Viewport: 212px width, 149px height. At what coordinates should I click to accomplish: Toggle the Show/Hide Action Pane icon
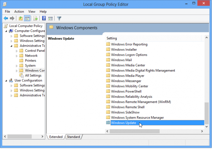[x=51, y=18]
